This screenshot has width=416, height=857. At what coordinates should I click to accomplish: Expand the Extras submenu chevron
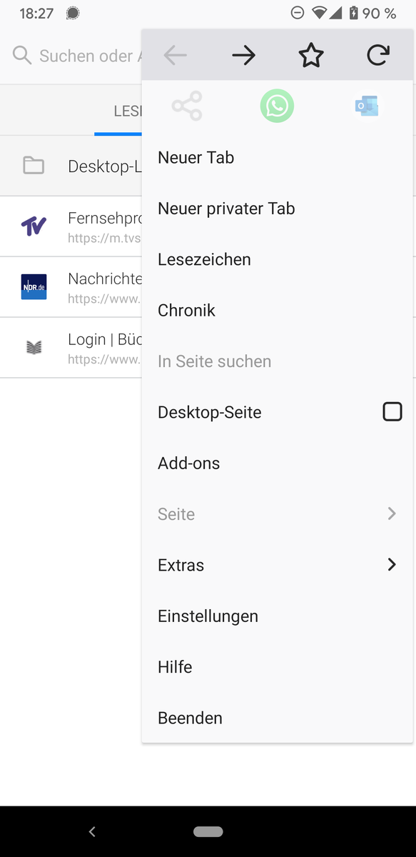(x=391, y=565)
